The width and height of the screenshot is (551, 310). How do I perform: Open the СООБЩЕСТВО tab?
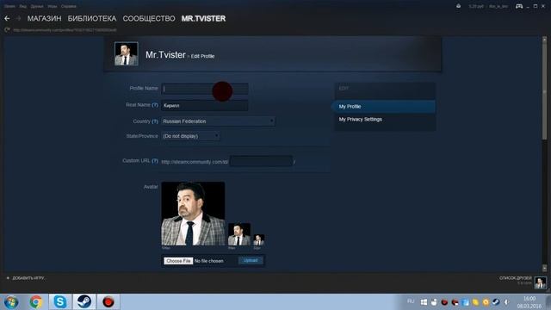click(x=149, y=19)
